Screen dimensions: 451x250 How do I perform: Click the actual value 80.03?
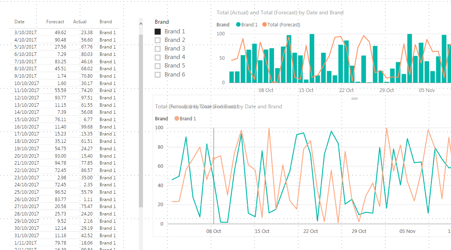[87, 54]
